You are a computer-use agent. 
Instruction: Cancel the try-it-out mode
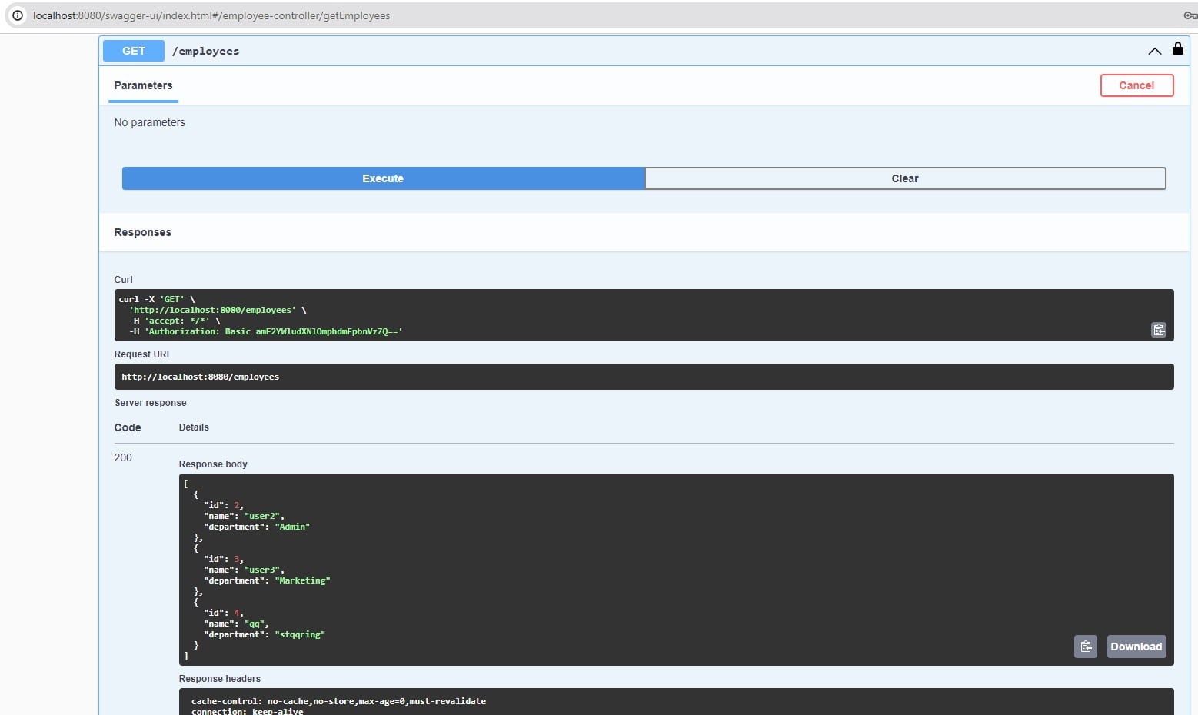(x=1136, y=85)
